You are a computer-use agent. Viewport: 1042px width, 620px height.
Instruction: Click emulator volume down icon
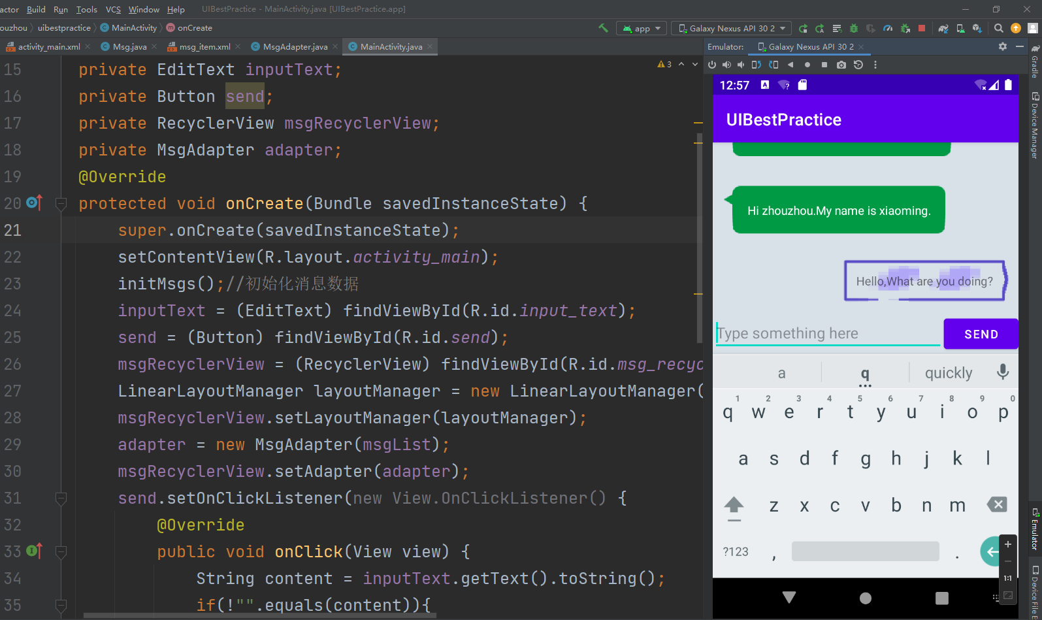click(x=741, y=65)
